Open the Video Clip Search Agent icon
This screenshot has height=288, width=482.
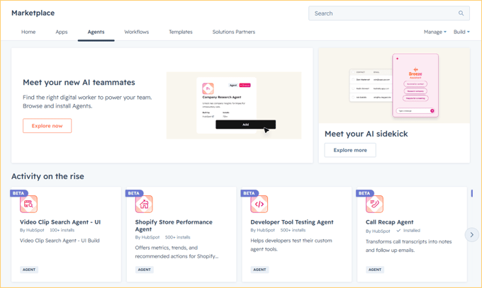[x=28, y=205]
